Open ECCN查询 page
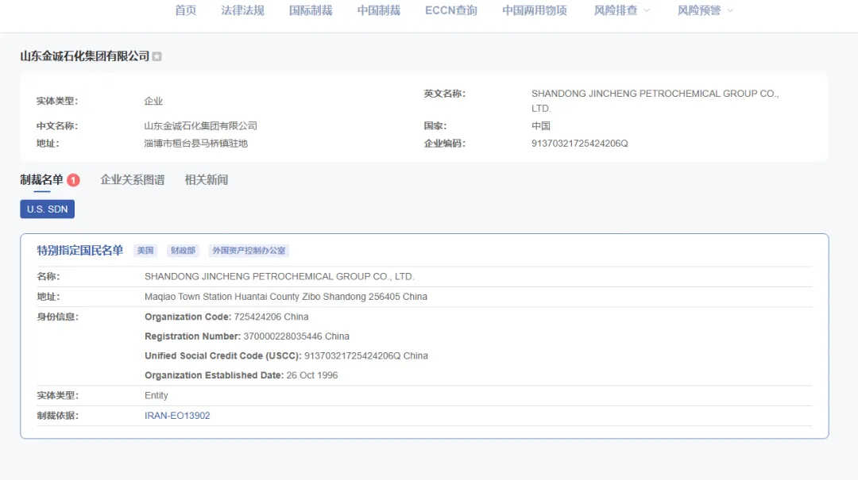858x480 pixels. click(451, 10)
